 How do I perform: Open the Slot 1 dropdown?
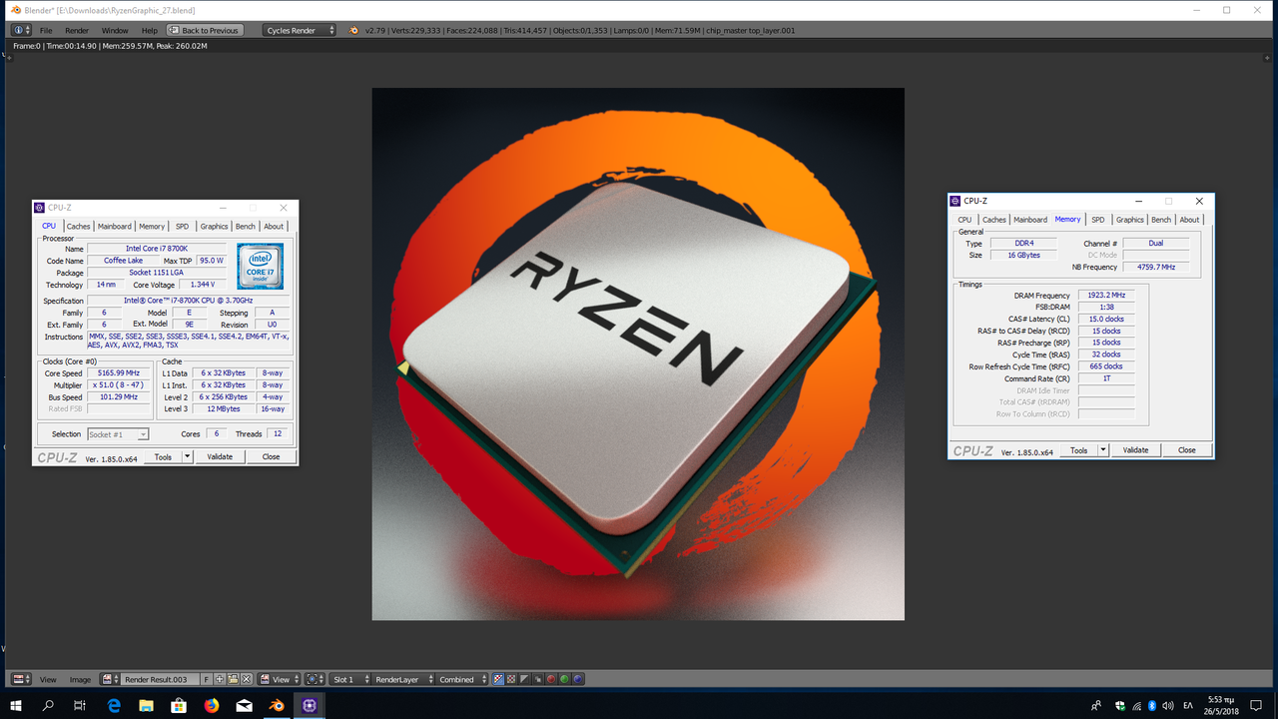pos(350,679)
